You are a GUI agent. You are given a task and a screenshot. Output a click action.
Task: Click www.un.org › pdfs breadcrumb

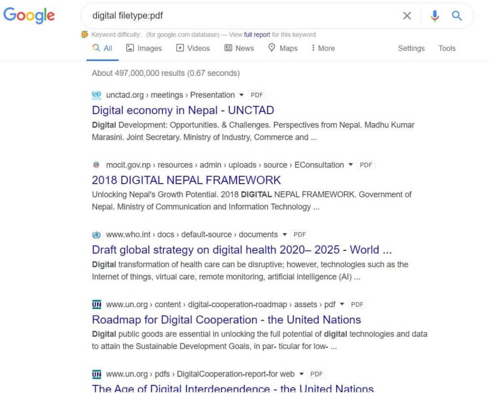[x=200, y=374]
